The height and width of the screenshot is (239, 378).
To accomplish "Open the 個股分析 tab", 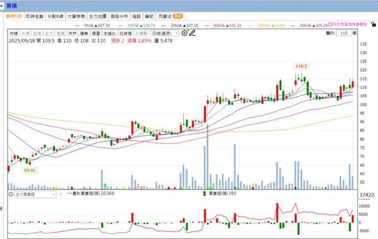I will (x=119, y=16).
